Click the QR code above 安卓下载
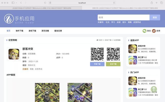165x102 pixels. (x=113, y=54)
